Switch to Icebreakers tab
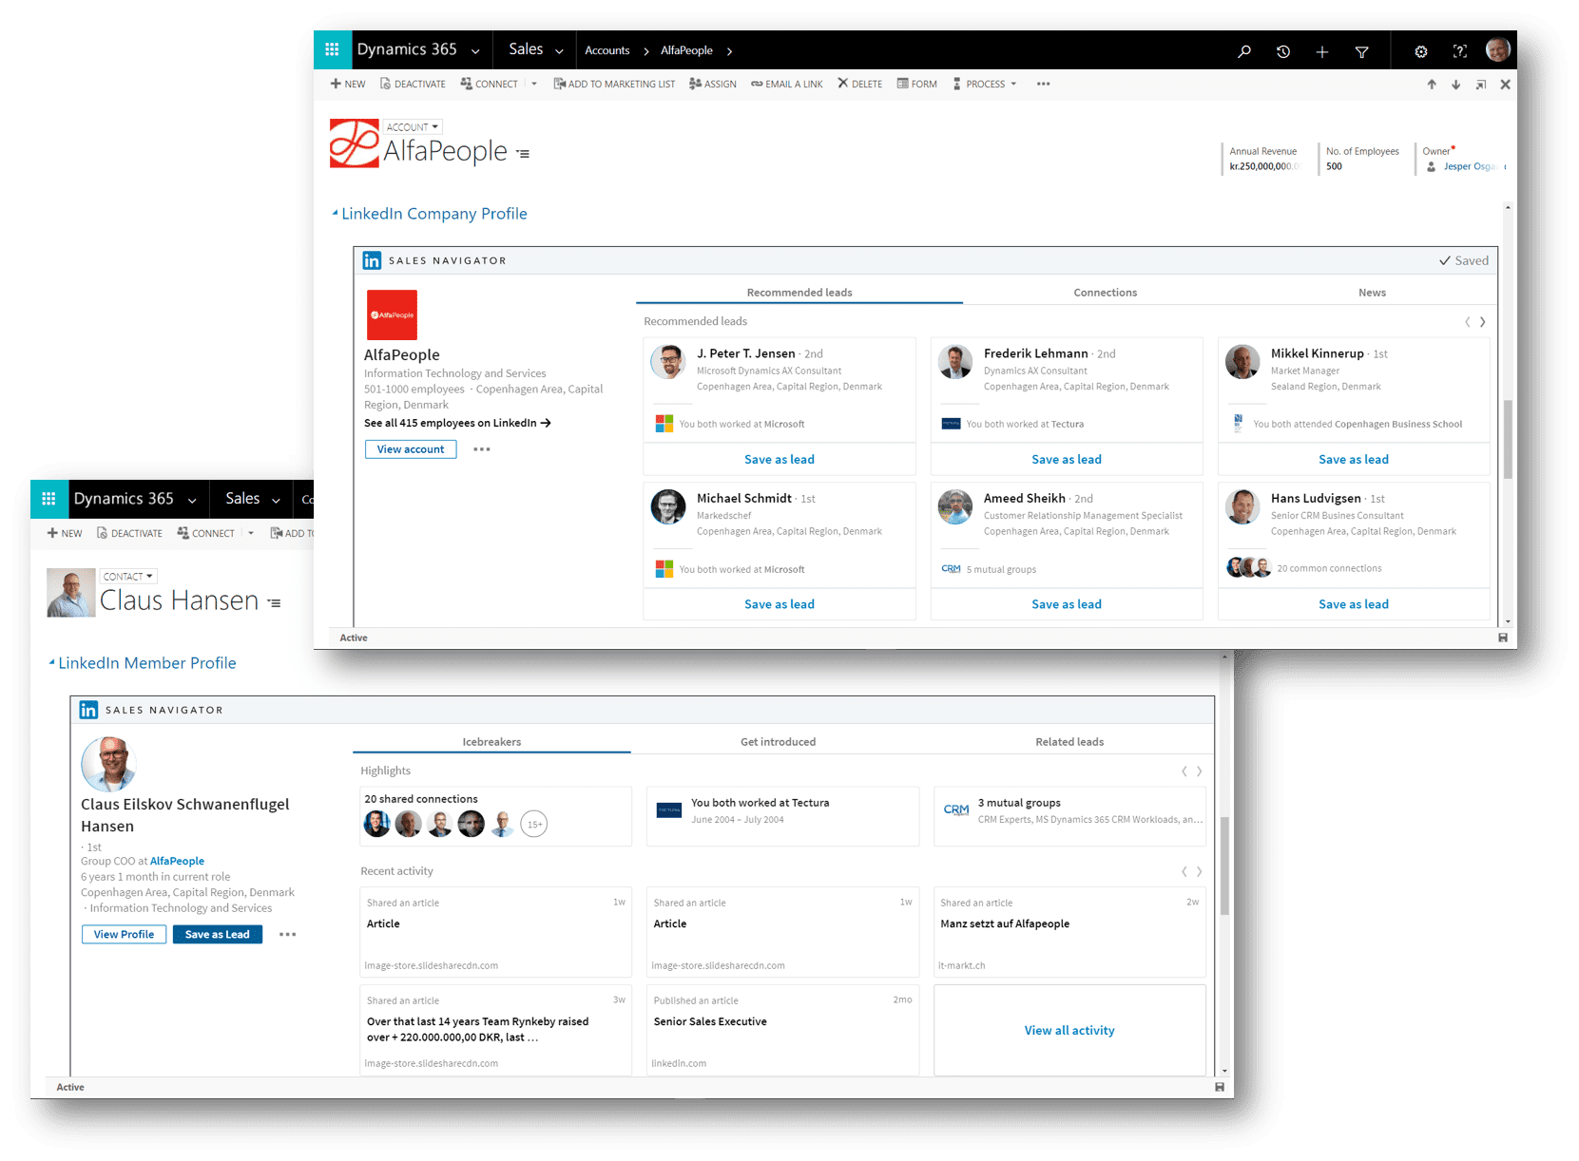The image size is (1579, 1161). (x=491, y=742)
